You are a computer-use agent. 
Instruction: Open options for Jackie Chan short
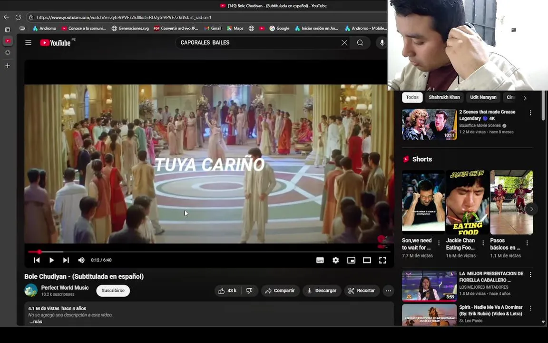tap(483, 243)
